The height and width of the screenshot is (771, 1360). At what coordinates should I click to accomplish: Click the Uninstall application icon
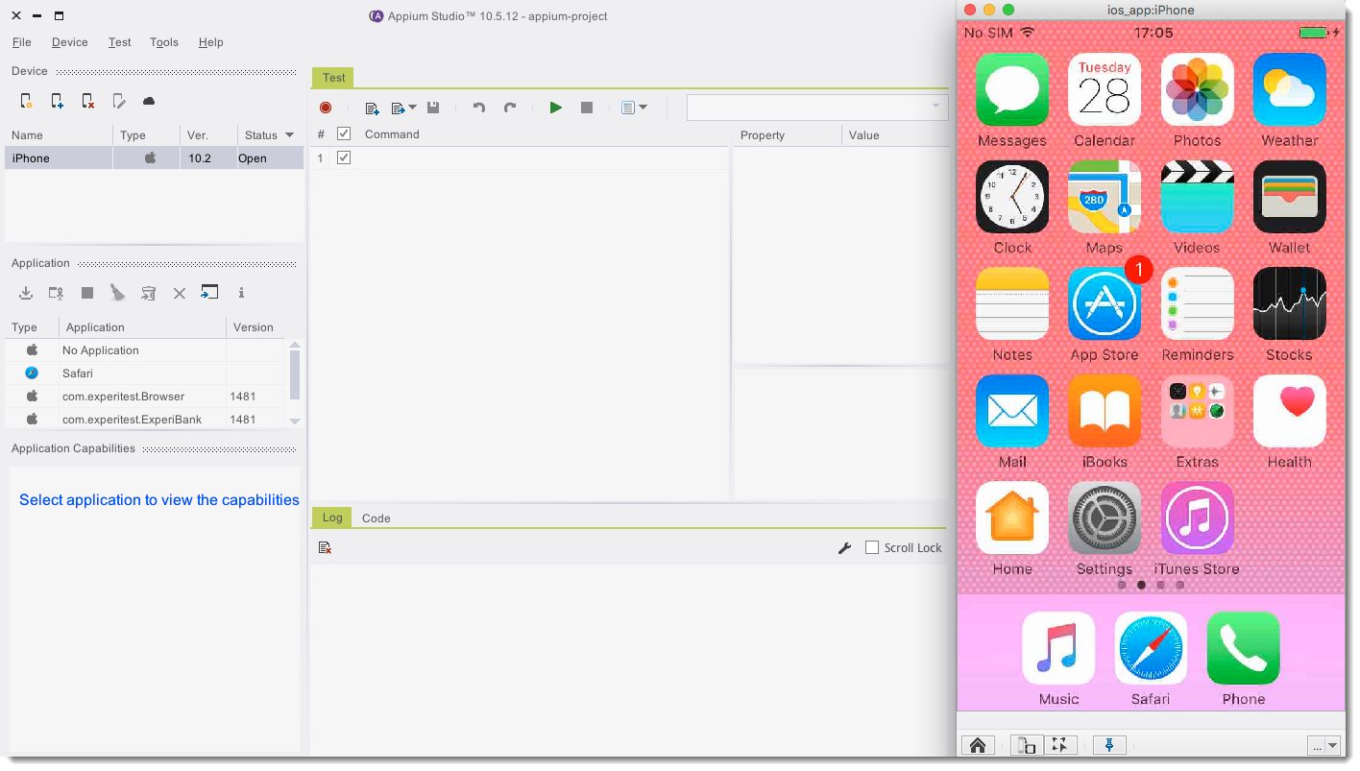coord(148,293)
